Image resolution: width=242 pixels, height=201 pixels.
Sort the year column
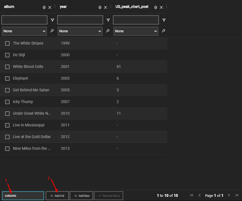click(100, 7)
